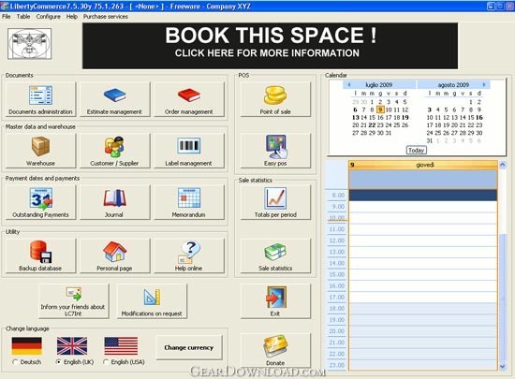Click the agosto 2009 month header

(x=453, y=84)
